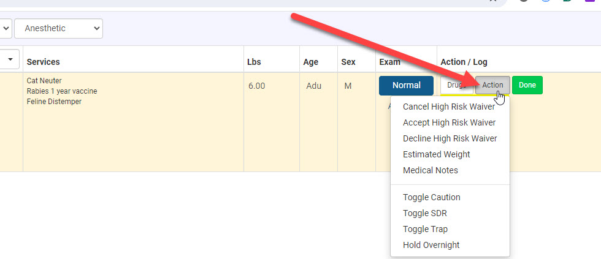Click the gray Action button

tap(492, 85)
